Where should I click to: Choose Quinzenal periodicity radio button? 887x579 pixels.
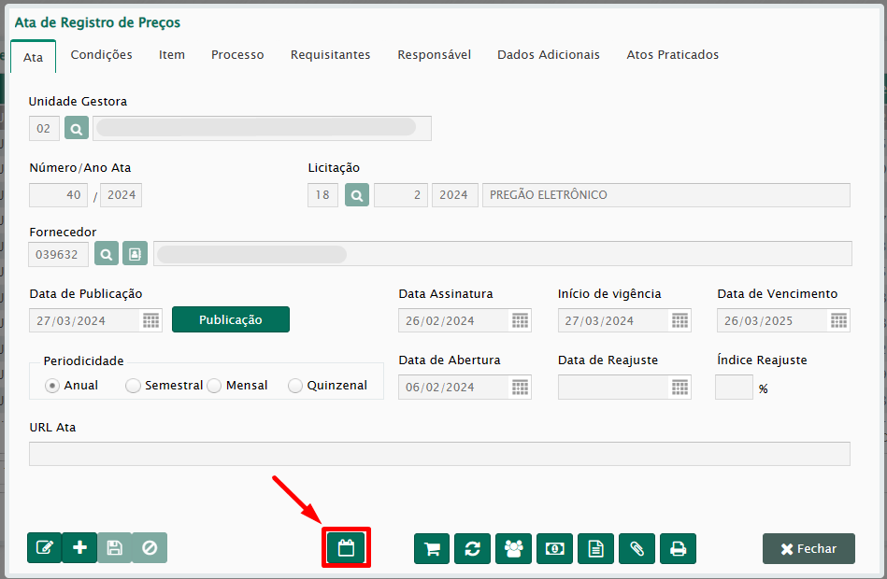coord(295,386)
